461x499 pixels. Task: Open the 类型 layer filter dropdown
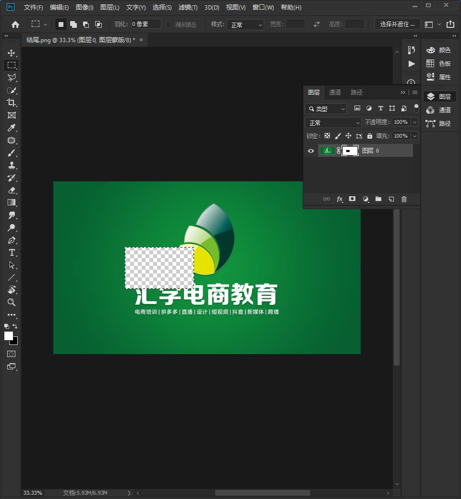click(x=326, y=109)
